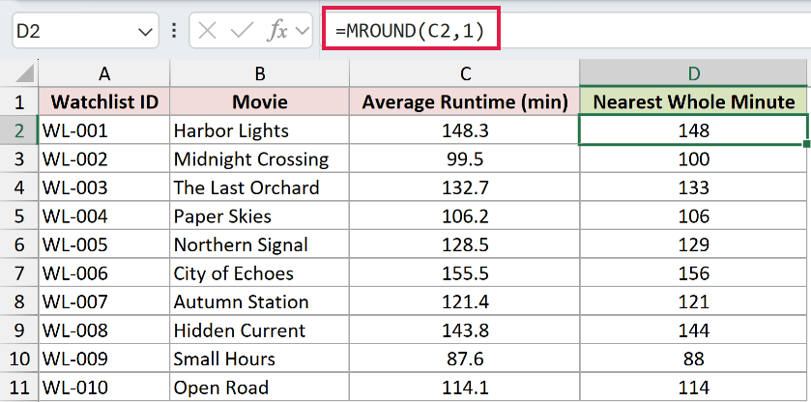Click the Select All corner triangle
The height and width of the screenshot is (402, 811).
click(x=25, y=73)
